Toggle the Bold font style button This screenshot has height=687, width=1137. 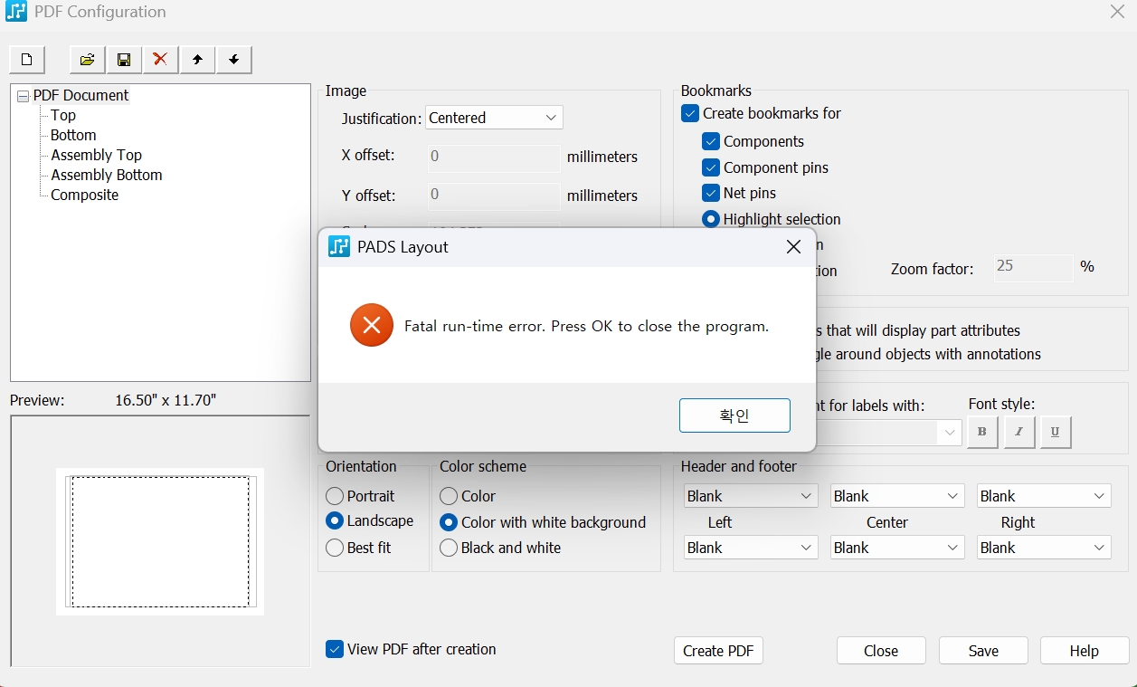pos(982,433)
